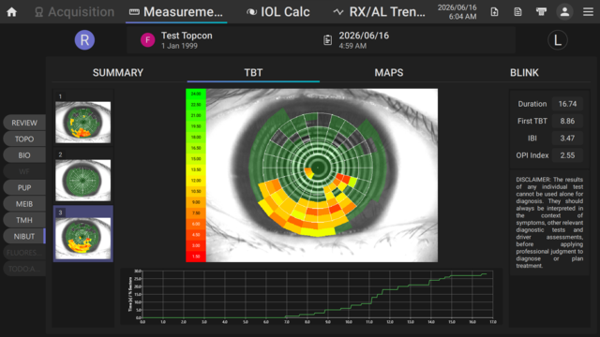Switch to the SUMMARY tab

tap(118, 73)
